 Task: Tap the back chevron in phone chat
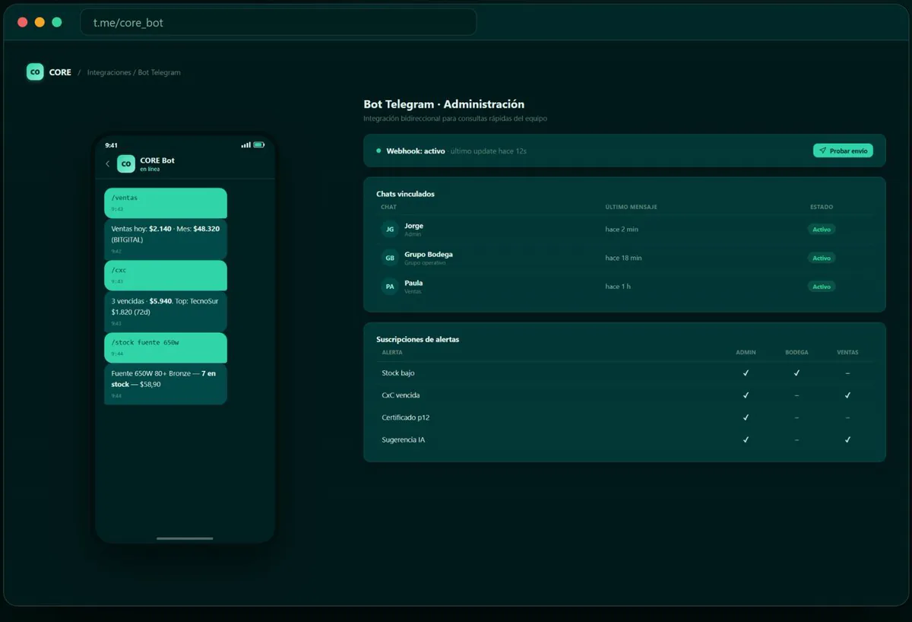108,163
